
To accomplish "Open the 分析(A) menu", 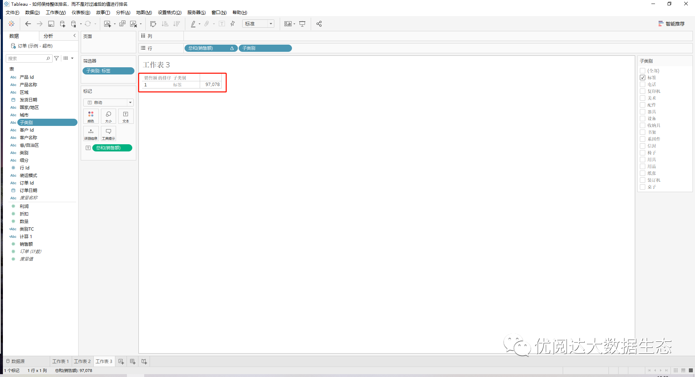I will [123, 13].
